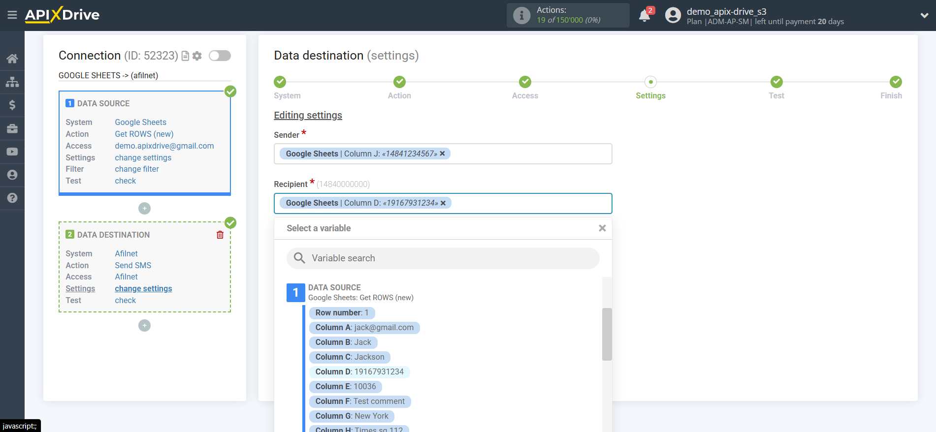Remove Column D tag from Recipient
Viewport: 936px width, 432px height.
pos(443,203)
